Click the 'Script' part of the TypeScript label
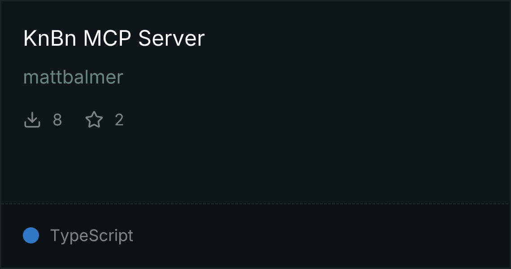The height and width of the screenshot is (269, 511). pos(111,235)
